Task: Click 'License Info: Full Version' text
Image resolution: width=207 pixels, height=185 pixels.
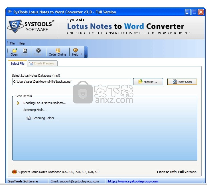Action: (177, 172)
